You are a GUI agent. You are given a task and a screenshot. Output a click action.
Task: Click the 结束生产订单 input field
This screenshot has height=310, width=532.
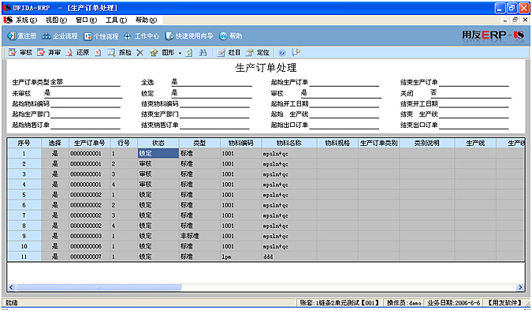474,83
